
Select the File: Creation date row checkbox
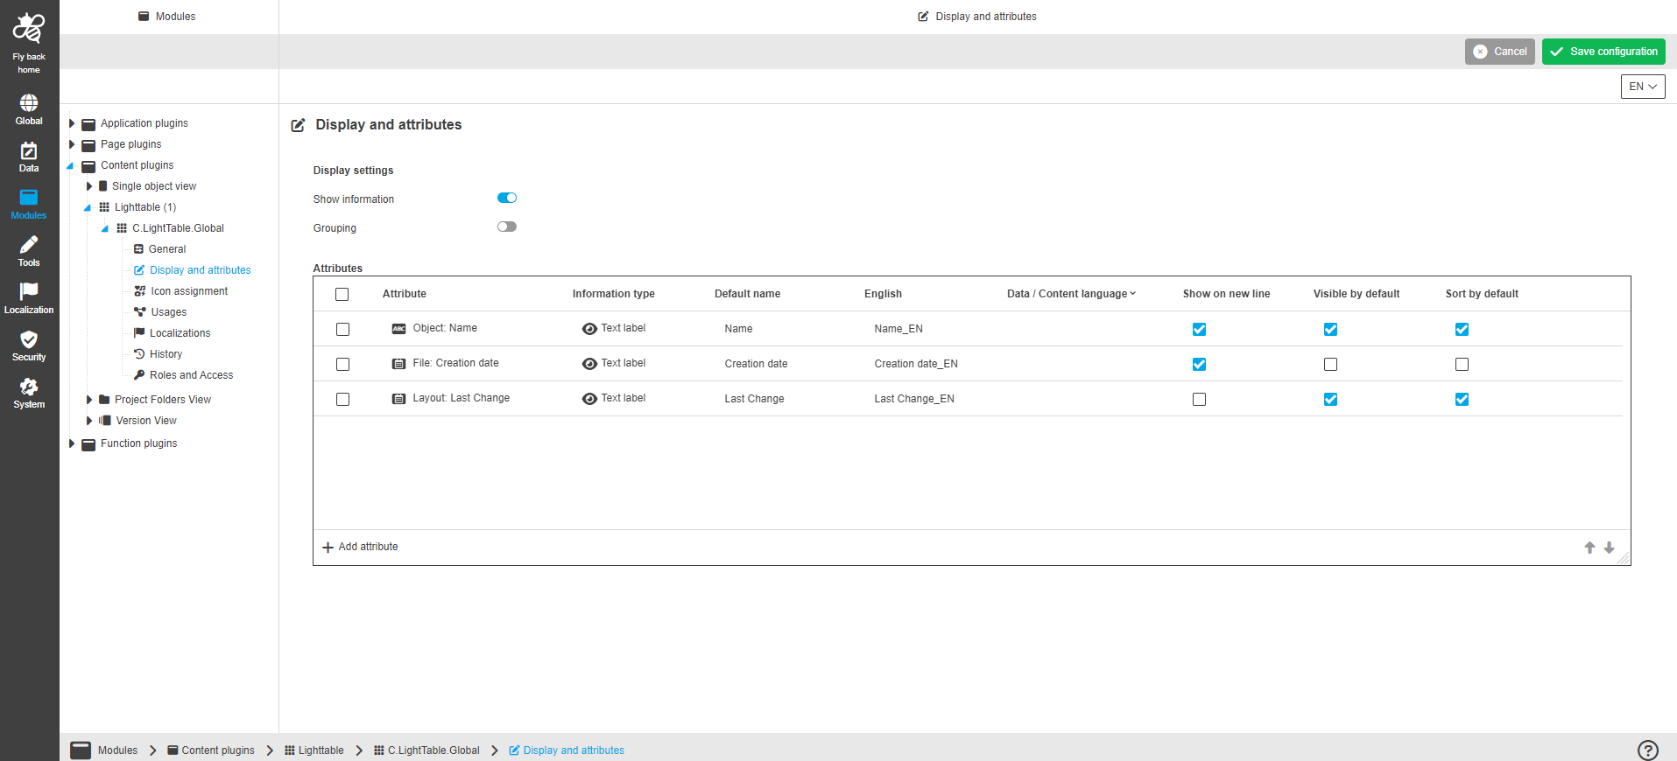(342, 364)
